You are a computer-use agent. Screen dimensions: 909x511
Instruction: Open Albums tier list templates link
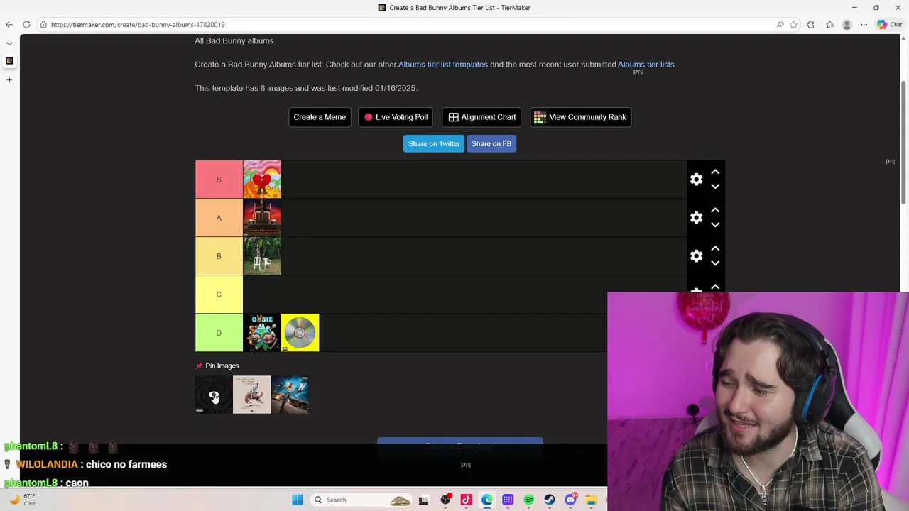click(443, 65)
